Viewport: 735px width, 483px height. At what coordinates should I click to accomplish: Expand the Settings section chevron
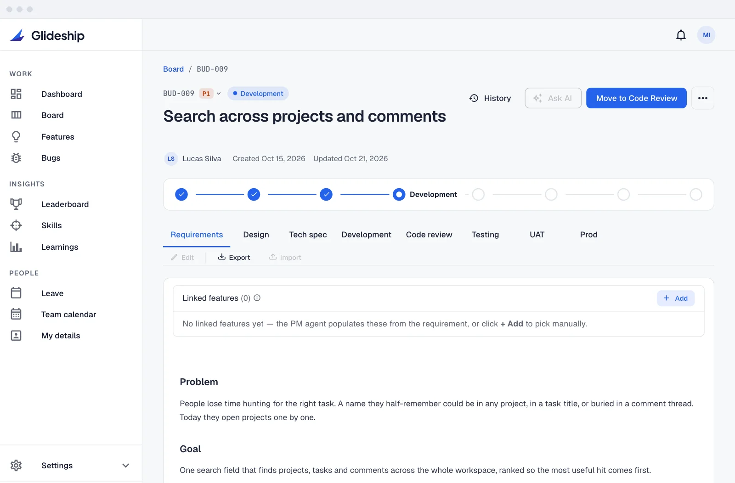coord(125,466)
